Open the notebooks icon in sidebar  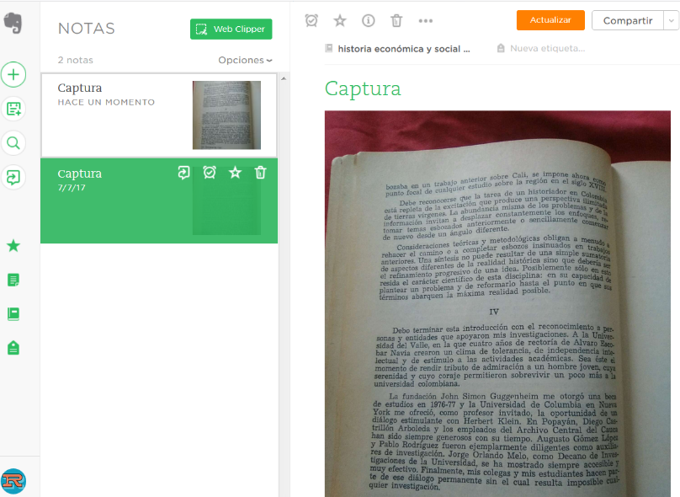pyautogui.click(x=13, y=313)
